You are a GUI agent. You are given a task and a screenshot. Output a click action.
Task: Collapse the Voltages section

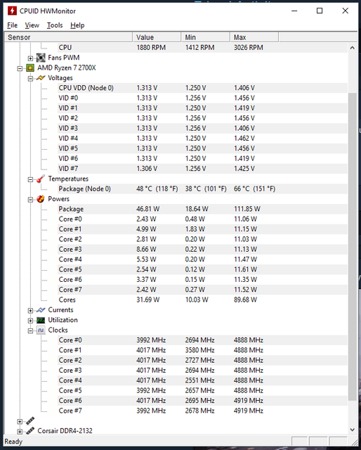pos(30,78)
